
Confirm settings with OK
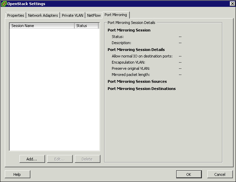click(189, 174)
